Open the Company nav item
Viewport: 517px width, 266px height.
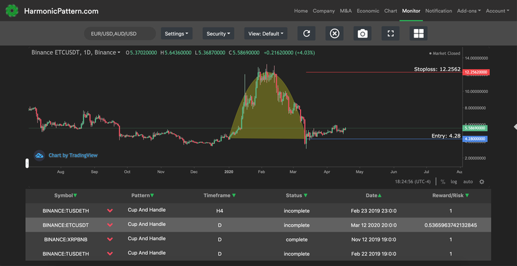pyautogui.click(x=324, y=11)
